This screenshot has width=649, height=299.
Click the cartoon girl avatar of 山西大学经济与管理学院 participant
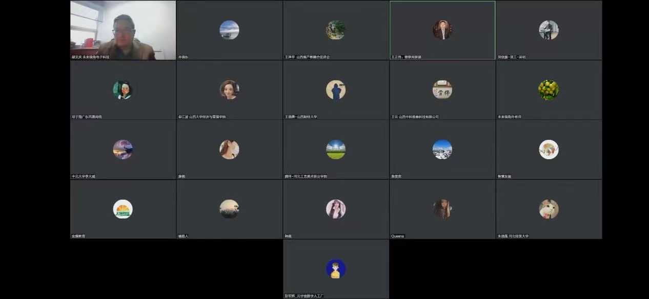(x=229, y=90)
